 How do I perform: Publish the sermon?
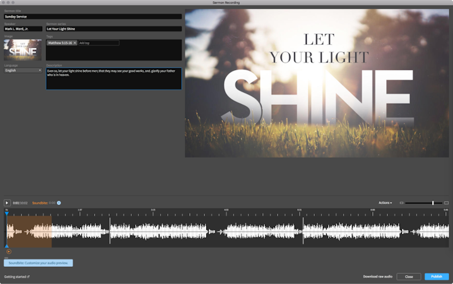[x=437, y=276]
